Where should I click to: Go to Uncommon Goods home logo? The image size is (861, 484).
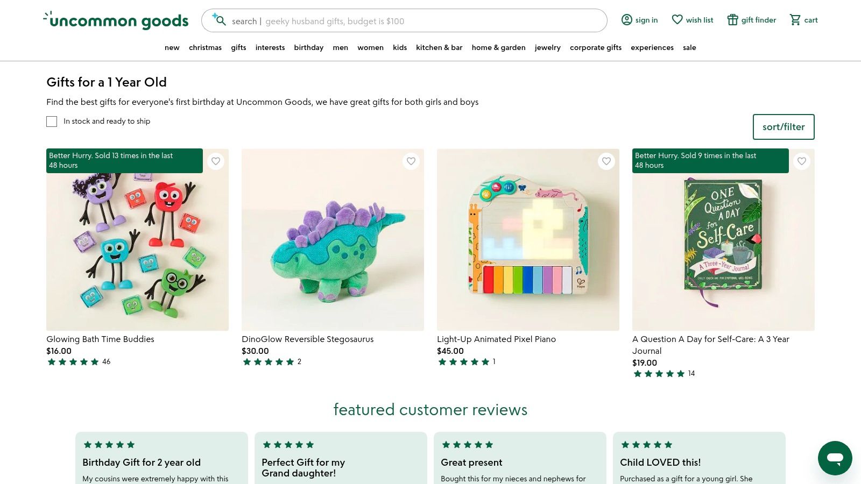coord(116,20)
